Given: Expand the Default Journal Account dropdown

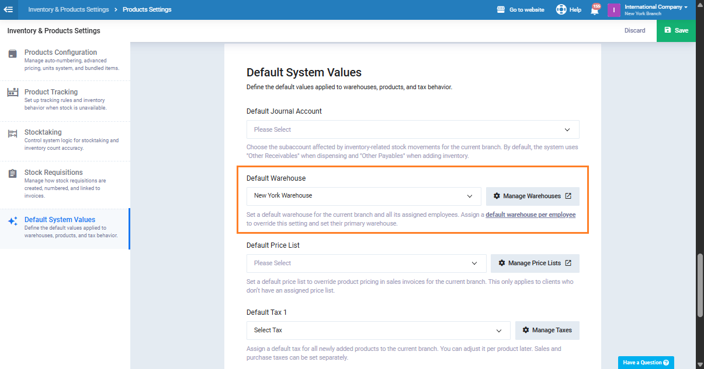Looking at the screenshot, I should pyautogui.click(x=412, y=129).
